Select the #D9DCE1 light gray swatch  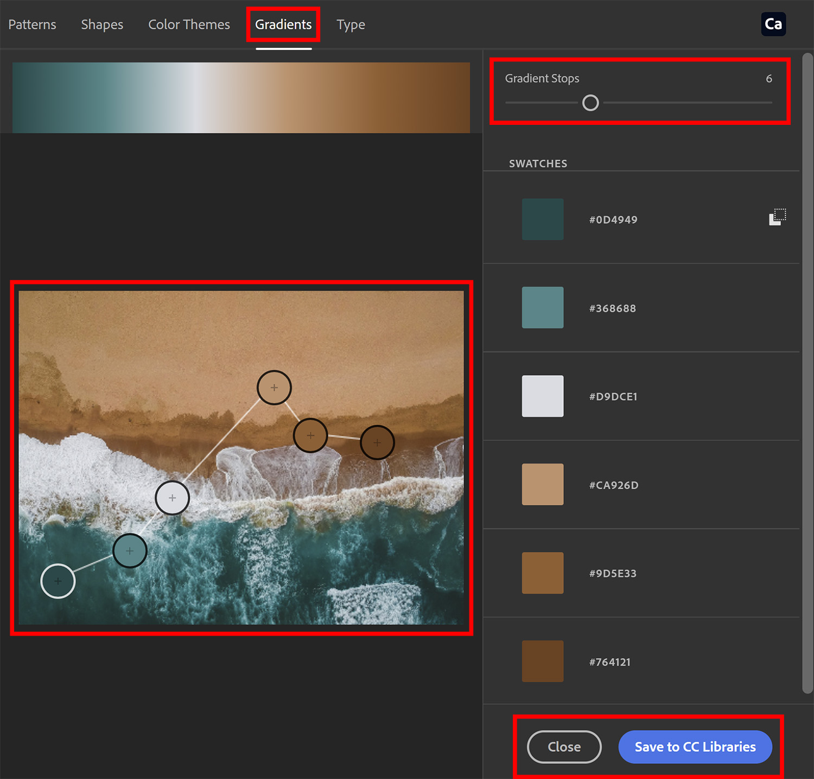click(x=542, y=396)
